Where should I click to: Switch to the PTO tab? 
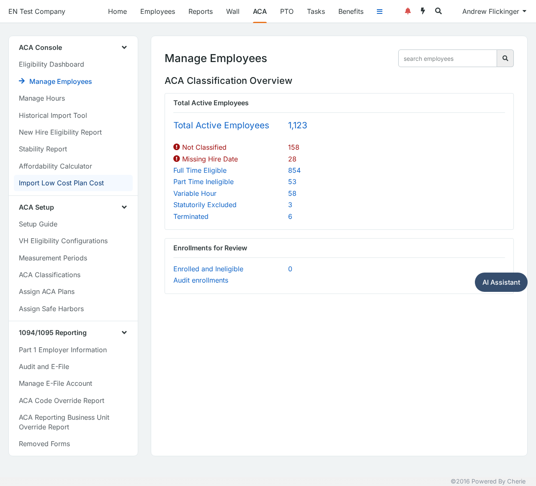(x=287, y=11)
